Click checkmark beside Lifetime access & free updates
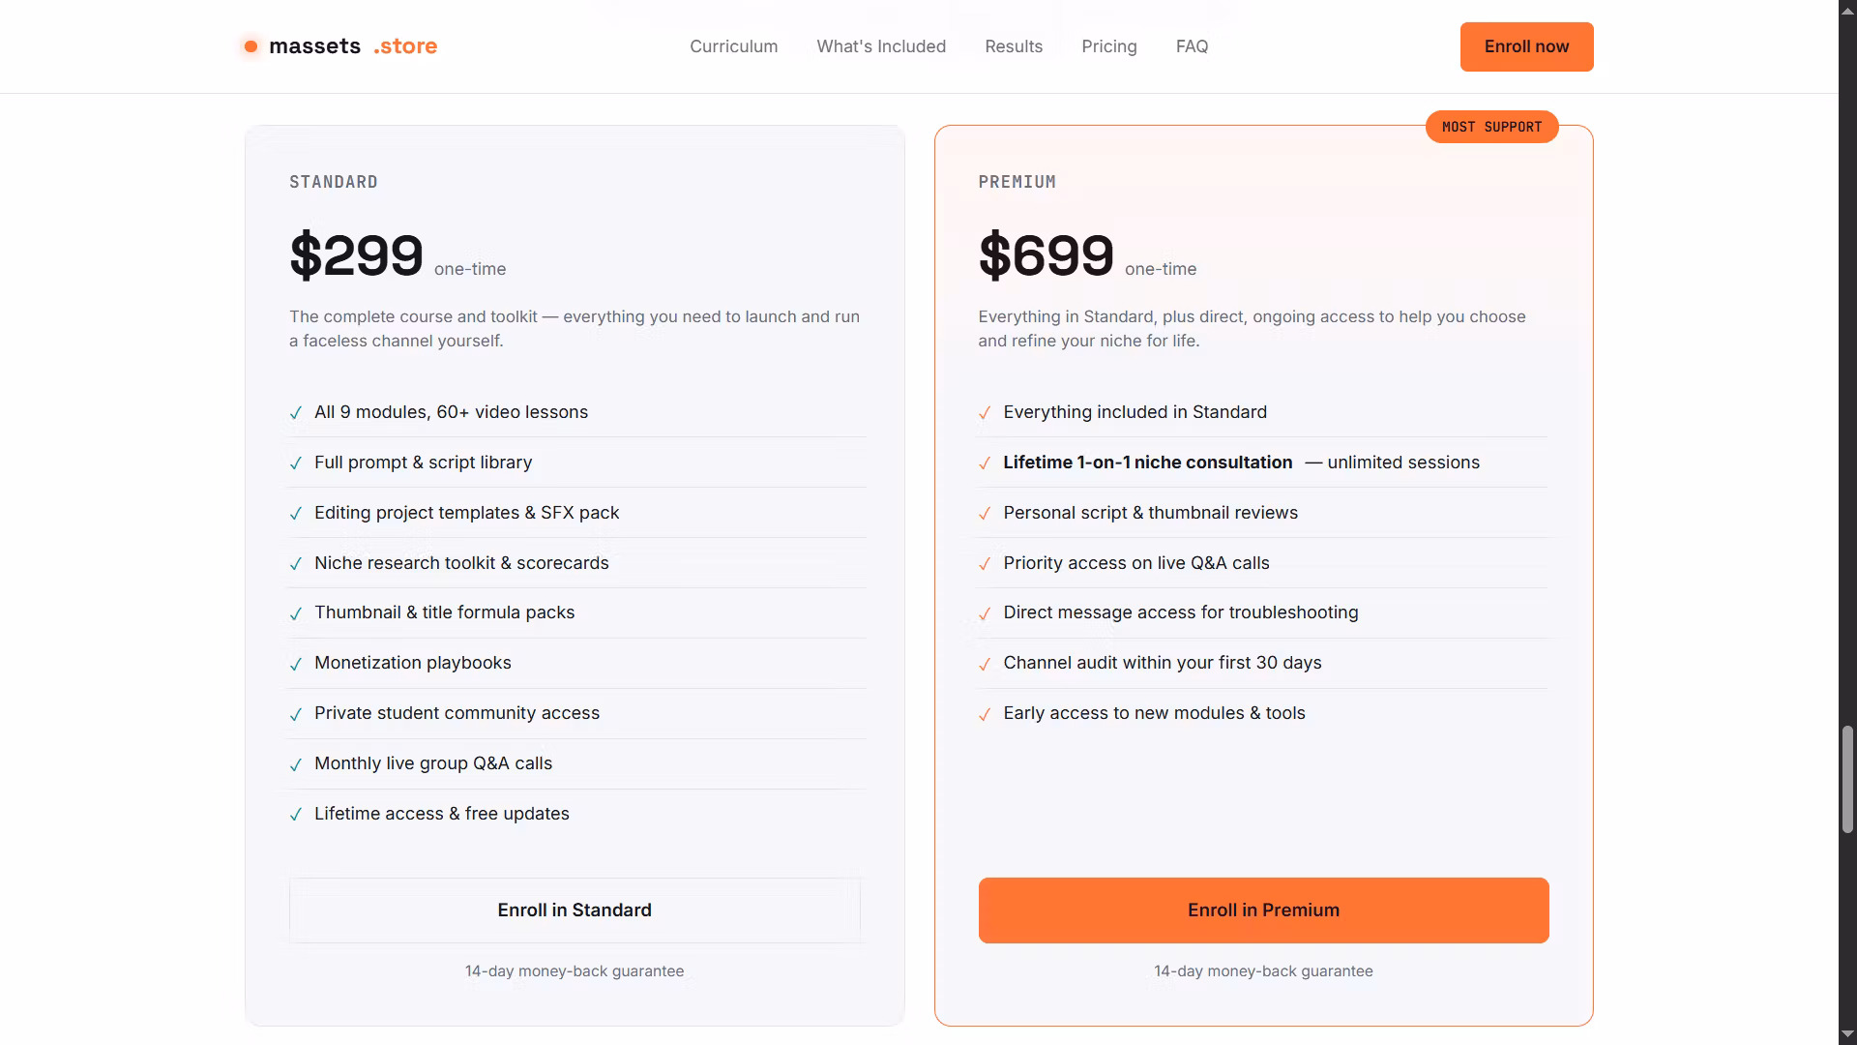This screenshot has width=1857, height=1045. (296, 815)
